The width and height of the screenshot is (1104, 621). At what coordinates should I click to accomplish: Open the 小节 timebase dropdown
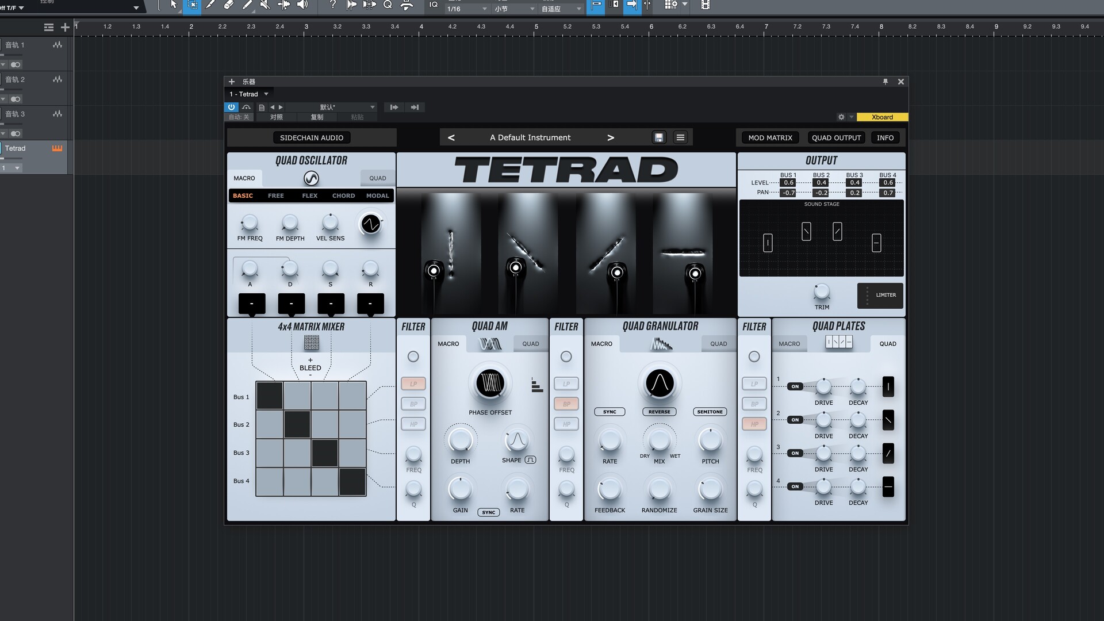click(515, 9)
